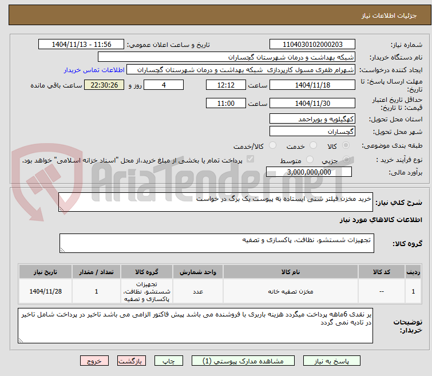Image resolution: width=432 pixels, height=376 pixels.
Task: Click the validity date field 1404/11/30
Action: pyautogui.click(x=312, y=104)
